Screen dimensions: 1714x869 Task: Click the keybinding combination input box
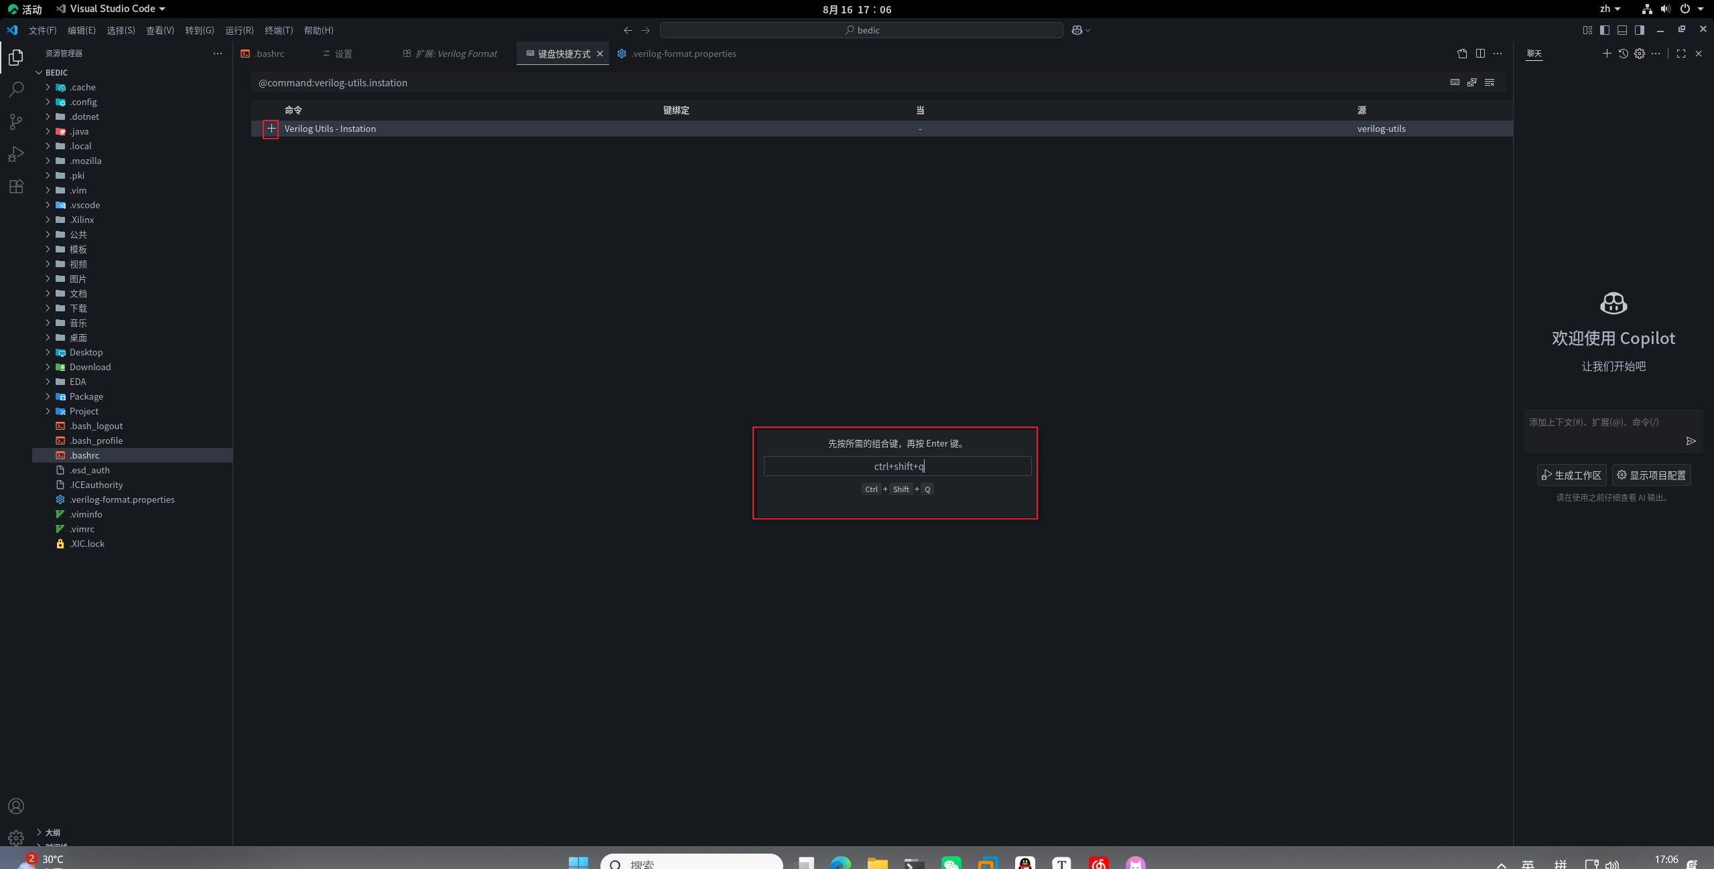point(897,466)
